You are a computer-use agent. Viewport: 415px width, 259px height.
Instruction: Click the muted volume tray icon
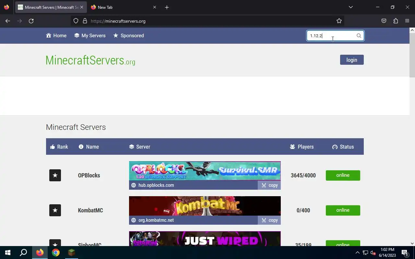[x=373, y=253]
